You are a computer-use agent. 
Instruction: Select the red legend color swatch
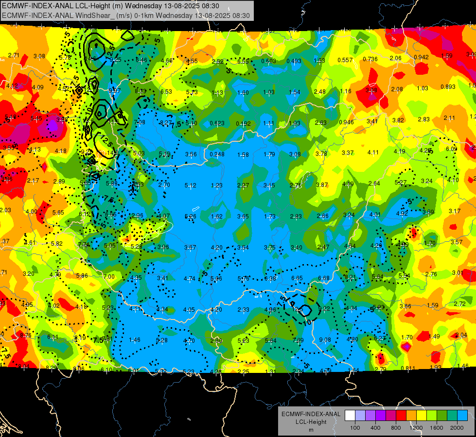401,416
